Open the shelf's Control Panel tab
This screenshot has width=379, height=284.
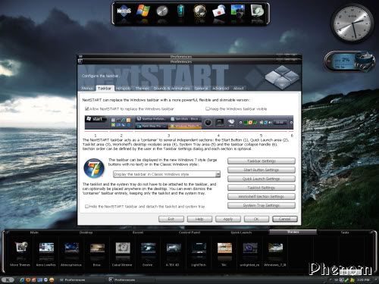tap(189, 233)
